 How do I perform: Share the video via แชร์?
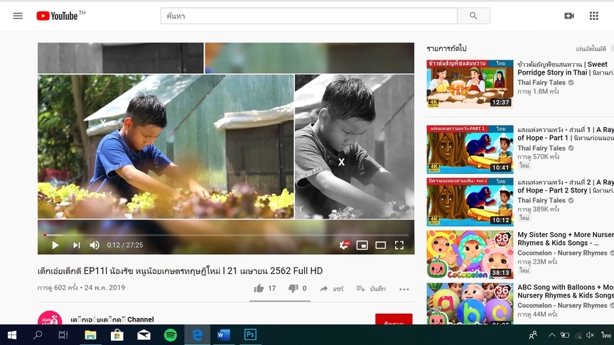tap(331, 289)
